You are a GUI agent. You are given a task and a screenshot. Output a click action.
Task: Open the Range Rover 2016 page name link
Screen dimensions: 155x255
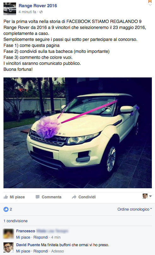coord(38,6)
